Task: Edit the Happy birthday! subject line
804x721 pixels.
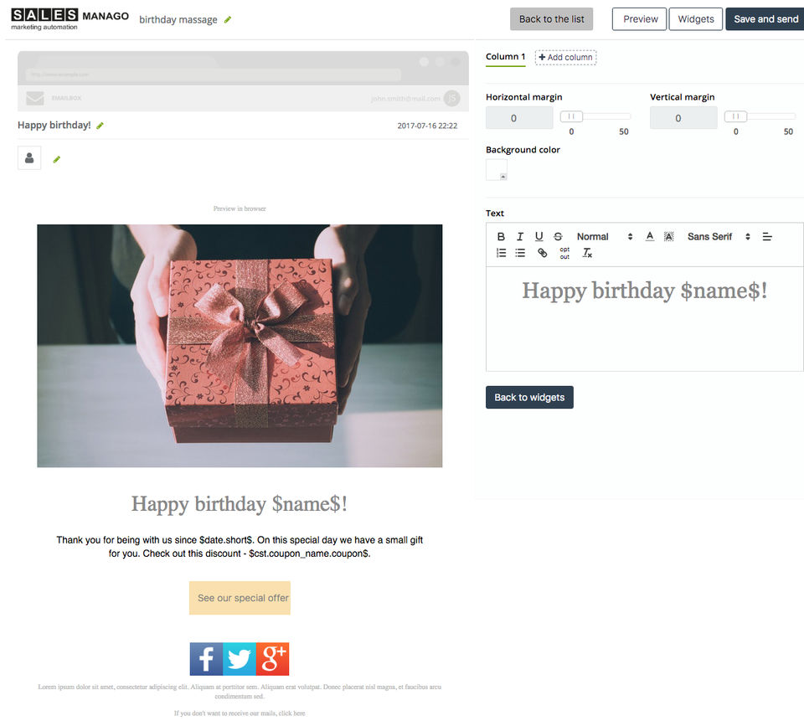Action: pyautogui.click(x=100, y=126)
